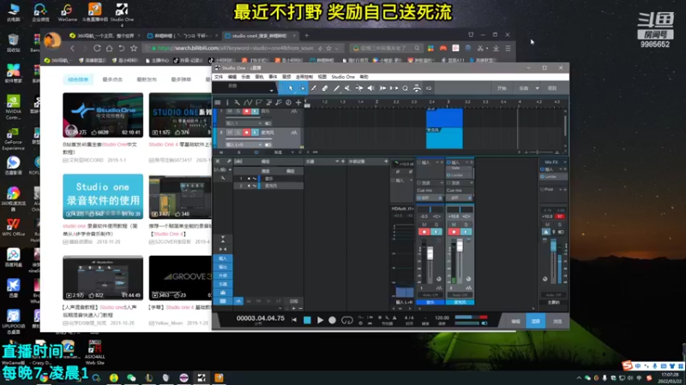The image size is (686, 385).
Task: Open the 乐曲 dropdown arrow at top right
Action: [x=538, y=88]
